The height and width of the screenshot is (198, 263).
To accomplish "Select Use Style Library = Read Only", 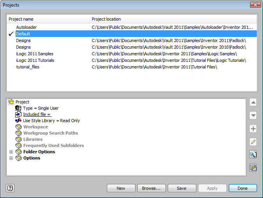I will (x=52, y=121).
